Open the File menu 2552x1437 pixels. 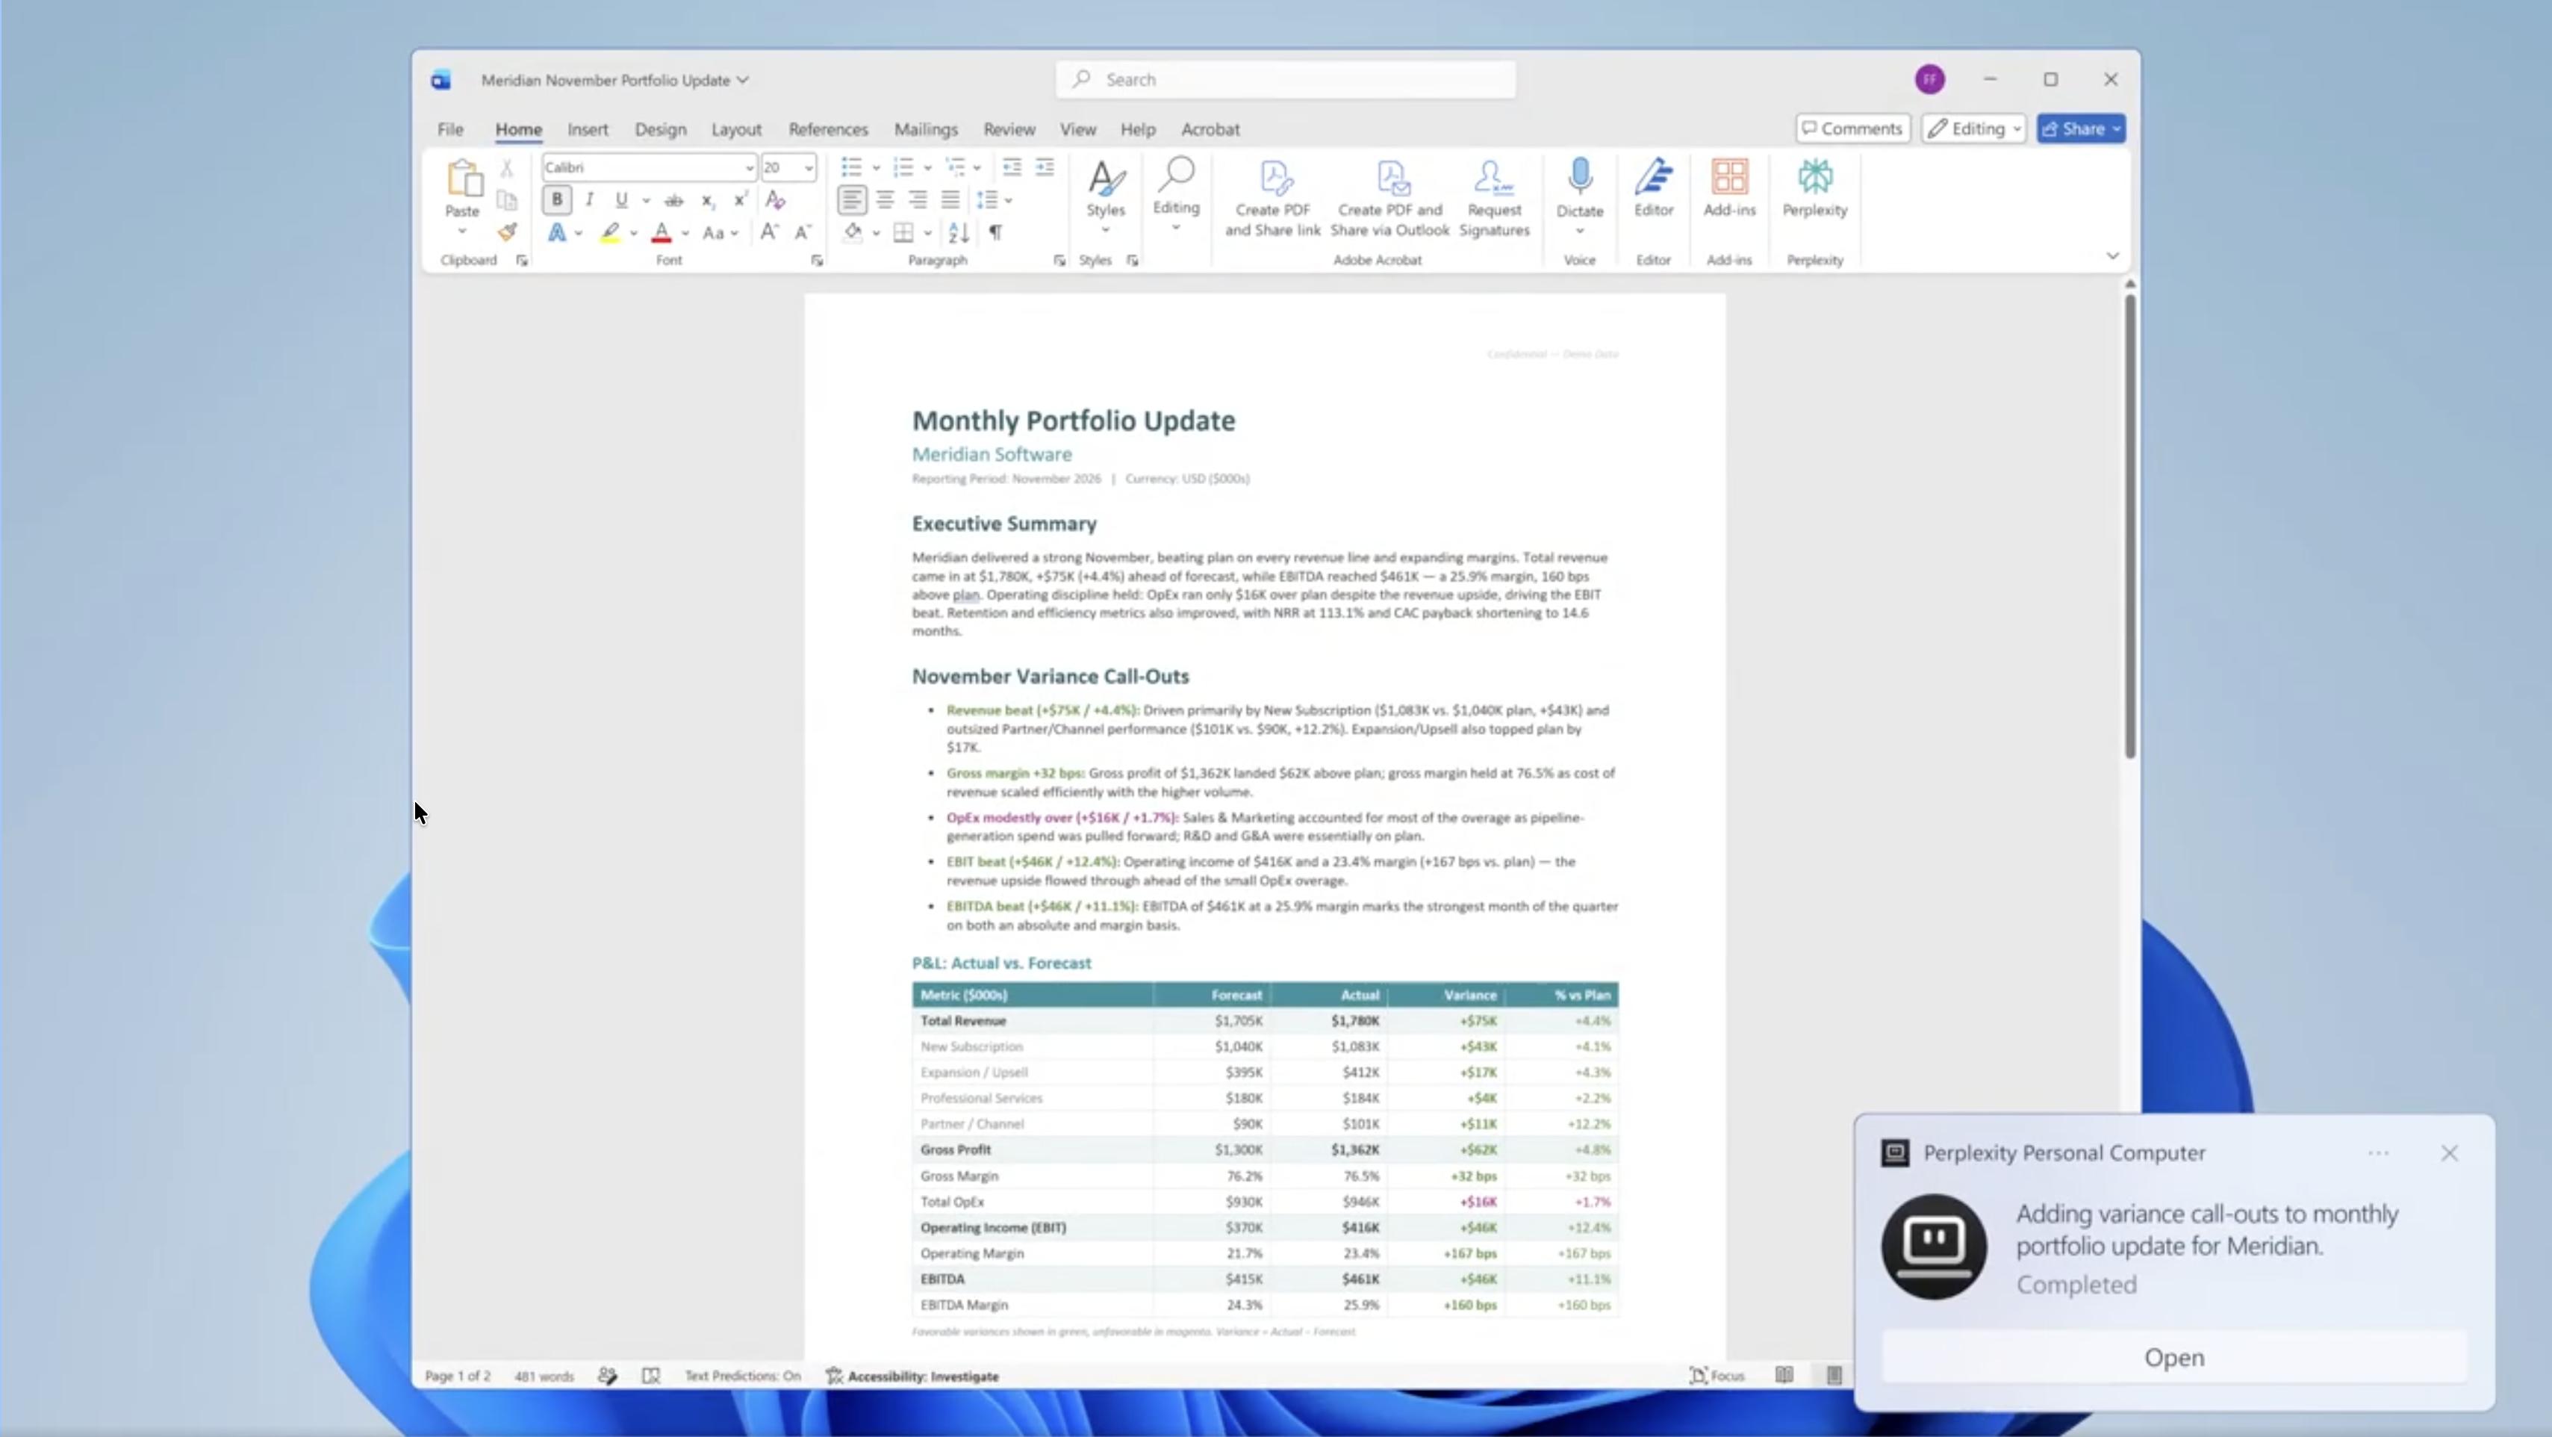449,128
